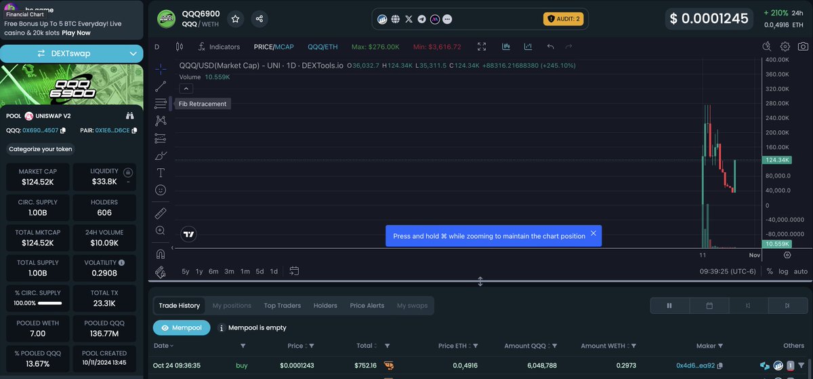Copy the QQQ contract address
The height and width of the screenshot is (379, 813).
click(63, 130)
